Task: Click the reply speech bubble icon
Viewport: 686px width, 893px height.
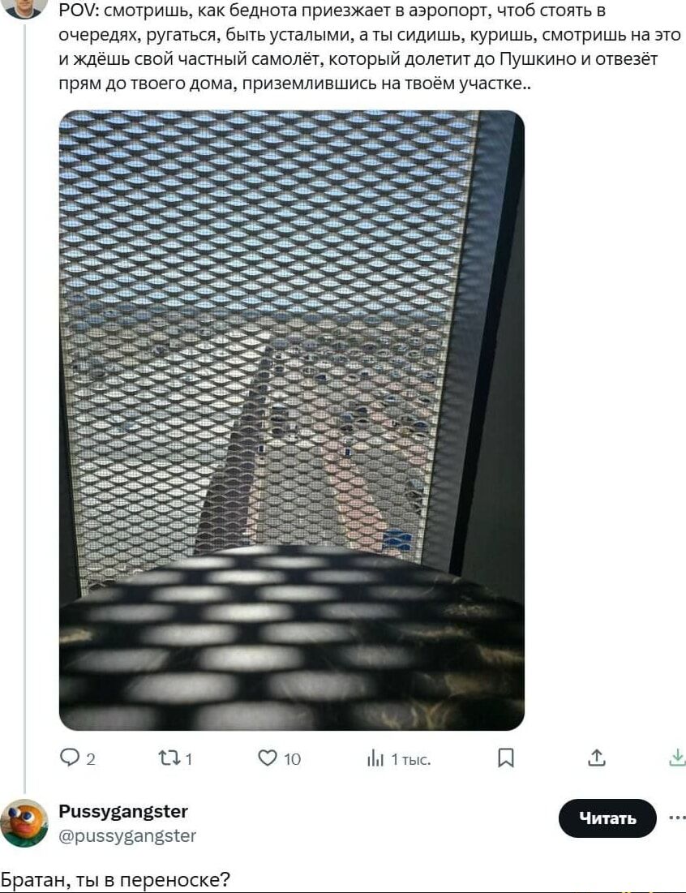Action: pyautogui.click(x=70, y=758)
